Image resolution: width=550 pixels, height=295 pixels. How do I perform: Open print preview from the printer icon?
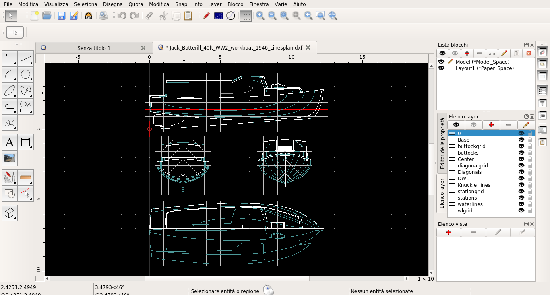103,16
